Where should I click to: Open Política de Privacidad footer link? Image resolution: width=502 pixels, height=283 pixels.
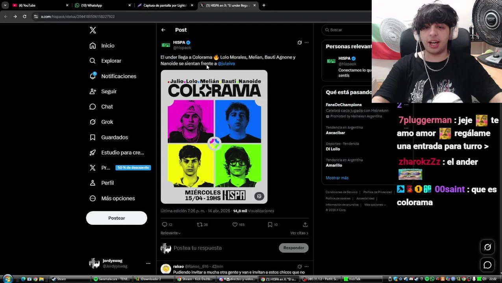378,192
